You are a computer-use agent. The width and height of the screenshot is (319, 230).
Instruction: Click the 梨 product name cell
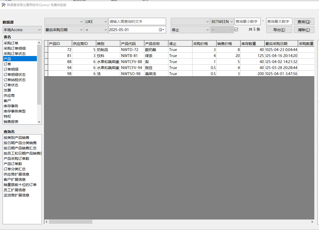[156, 62]
